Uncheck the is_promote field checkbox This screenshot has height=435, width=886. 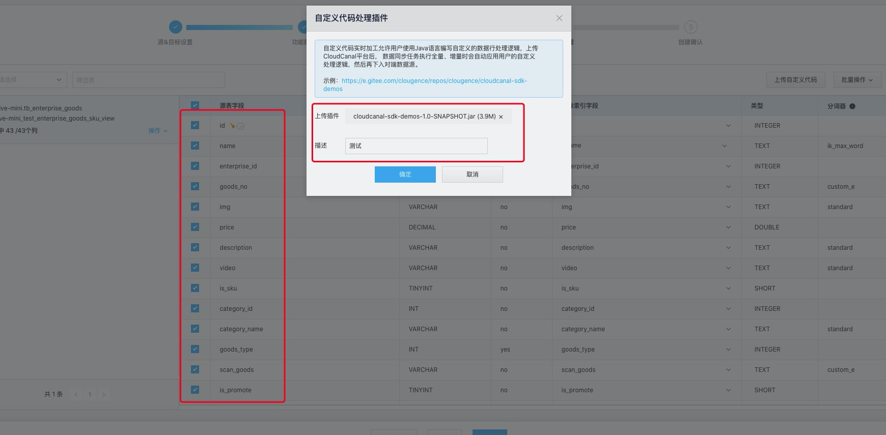click(195, 390)
